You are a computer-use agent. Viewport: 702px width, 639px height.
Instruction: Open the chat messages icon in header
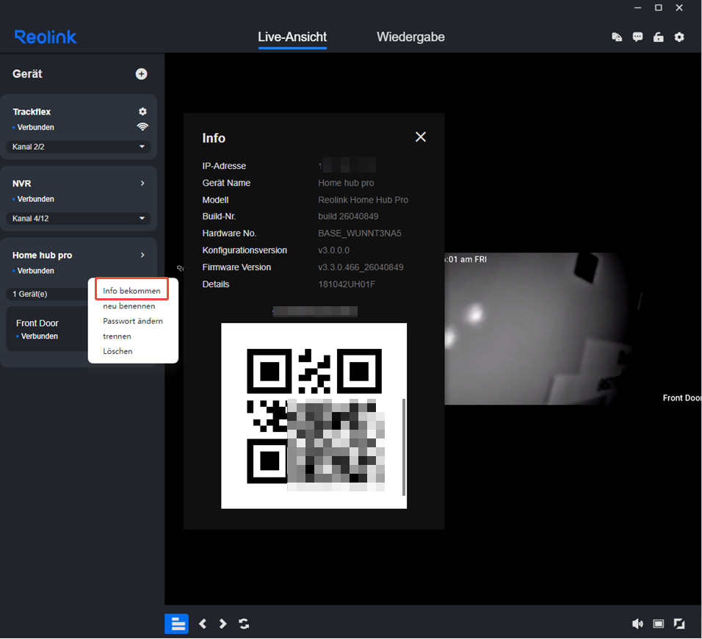click(x=637, y=37)
